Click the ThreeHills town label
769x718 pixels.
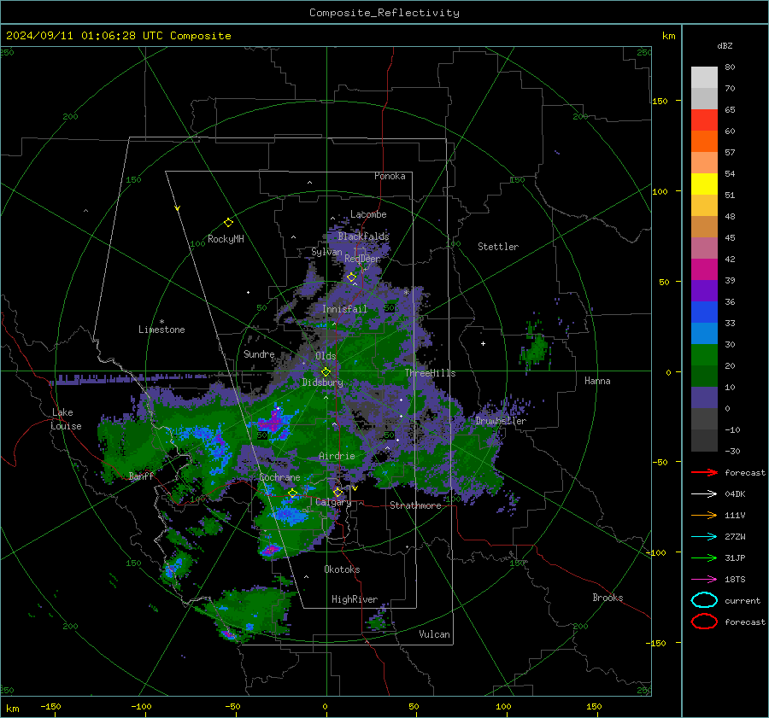pyautogui.click(x=430, y=373)
